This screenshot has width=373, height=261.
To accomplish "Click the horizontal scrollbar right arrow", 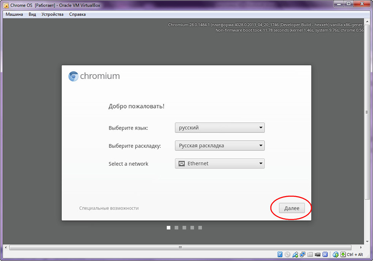I will (x=361, y=247).
